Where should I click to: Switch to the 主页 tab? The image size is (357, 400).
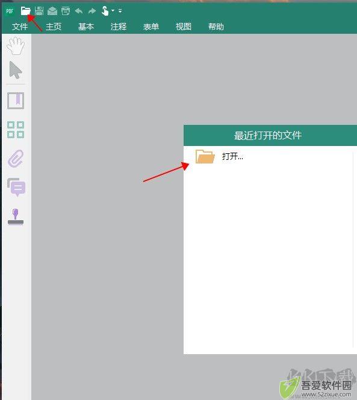[x=54, y=27]
